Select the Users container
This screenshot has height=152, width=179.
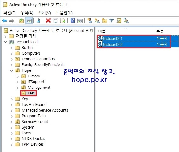point(26,133)
